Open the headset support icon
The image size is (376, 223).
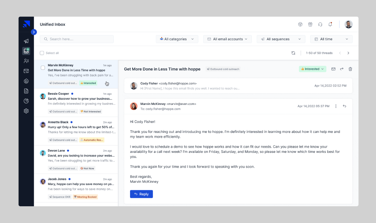[320, 24]
